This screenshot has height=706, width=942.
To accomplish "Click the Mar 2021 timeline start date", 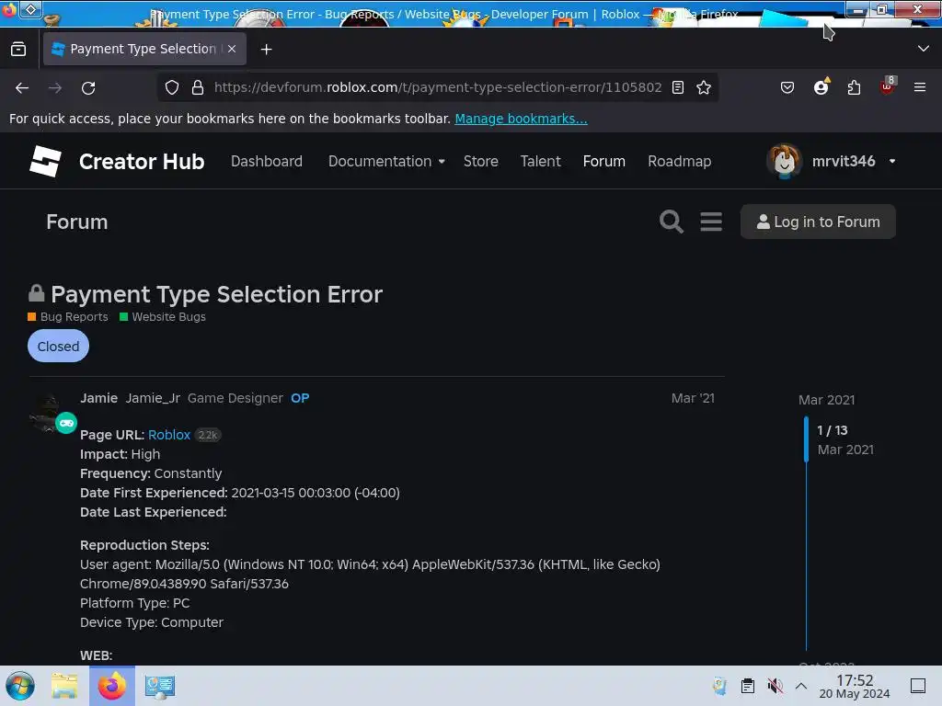I will click(x=826, y=400).
